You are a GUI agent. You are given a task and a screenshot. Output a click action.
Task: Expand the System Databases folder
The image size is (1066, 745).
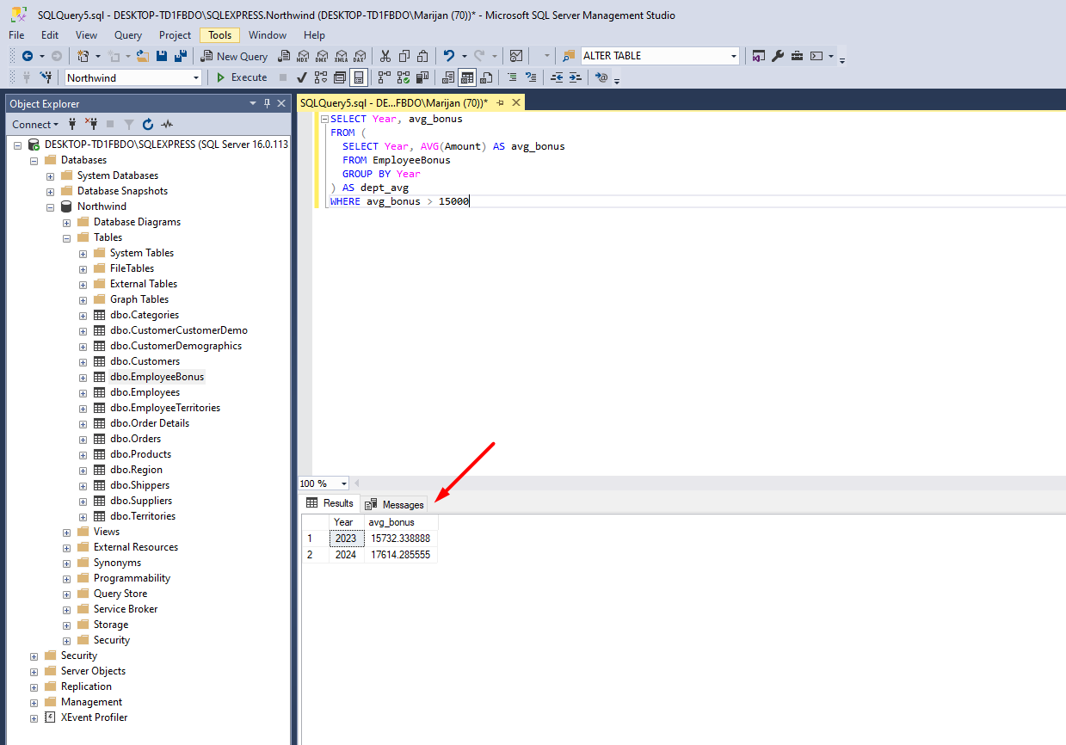51,175
